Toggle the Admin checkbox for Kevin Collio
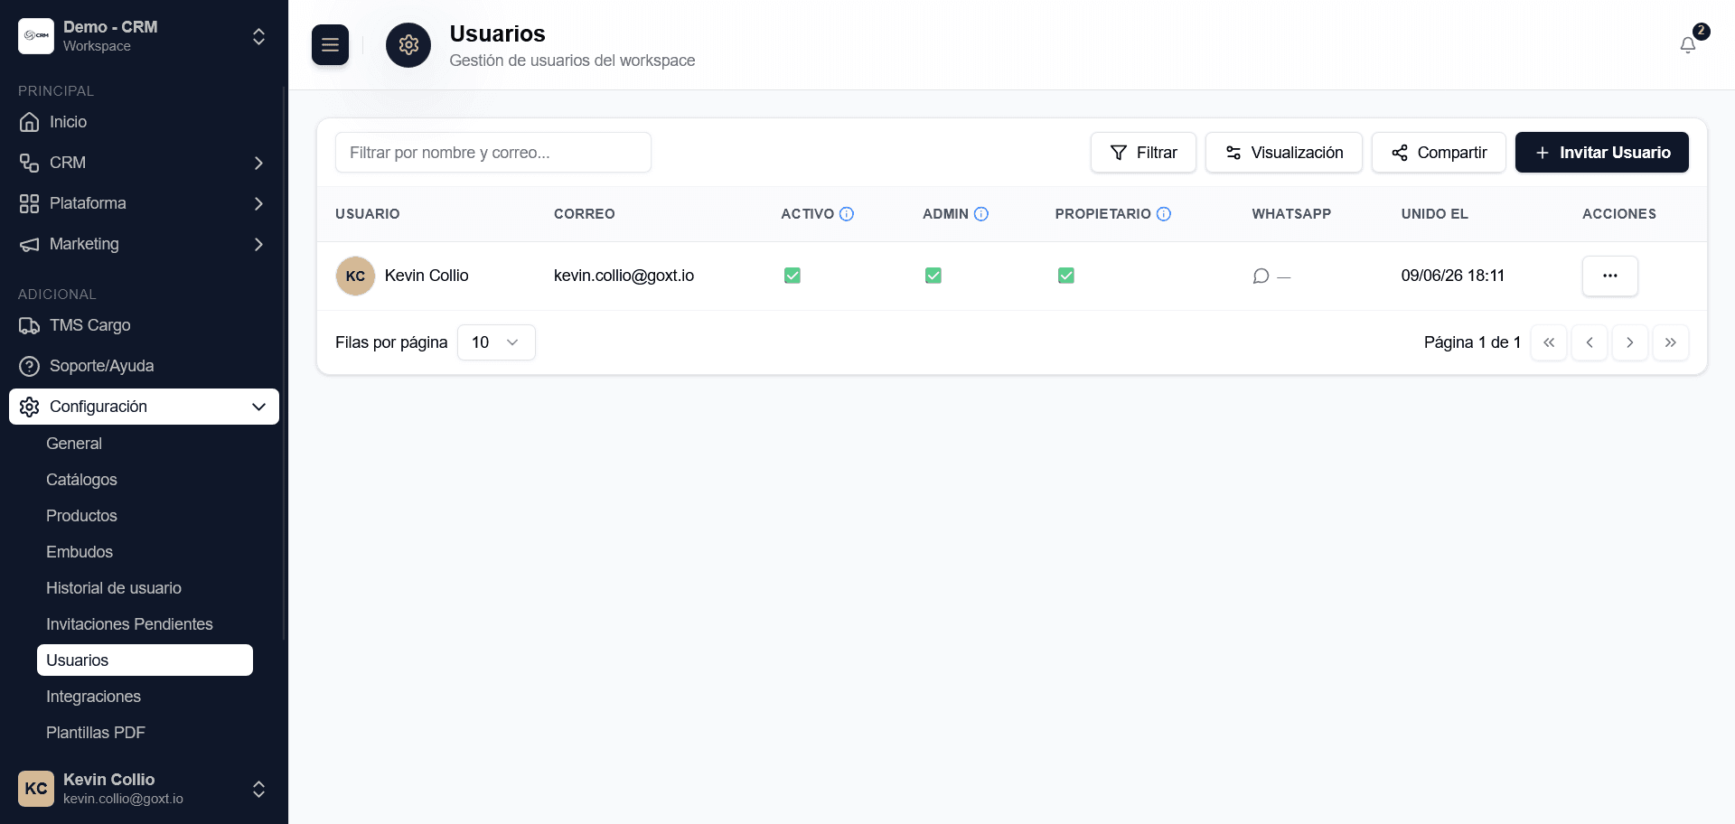Image resolution: width=1735 pixels, height=824 pixels. 933,276
